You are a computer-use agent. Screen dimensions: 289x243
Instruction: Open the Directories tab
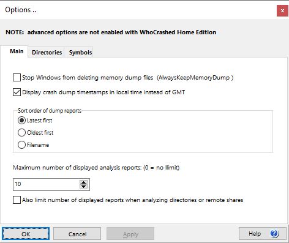pyautogui.click(x=47, y=52)
